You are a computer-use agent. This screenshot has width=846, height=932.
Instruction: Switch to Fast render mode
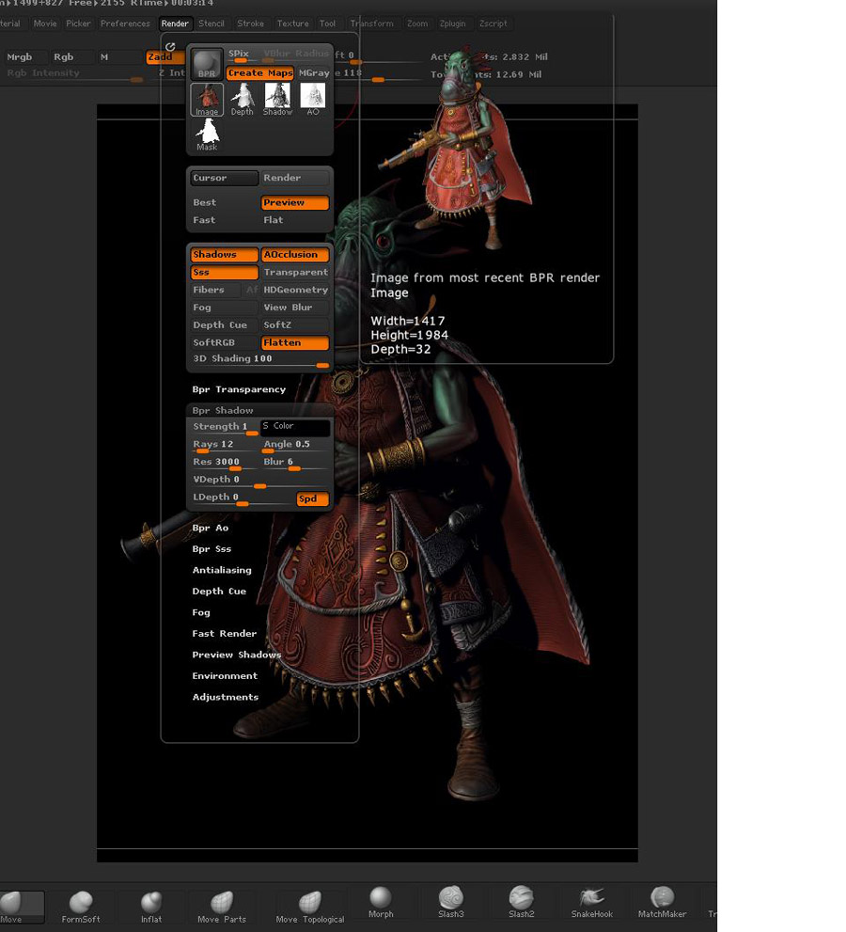pos(224,220)
